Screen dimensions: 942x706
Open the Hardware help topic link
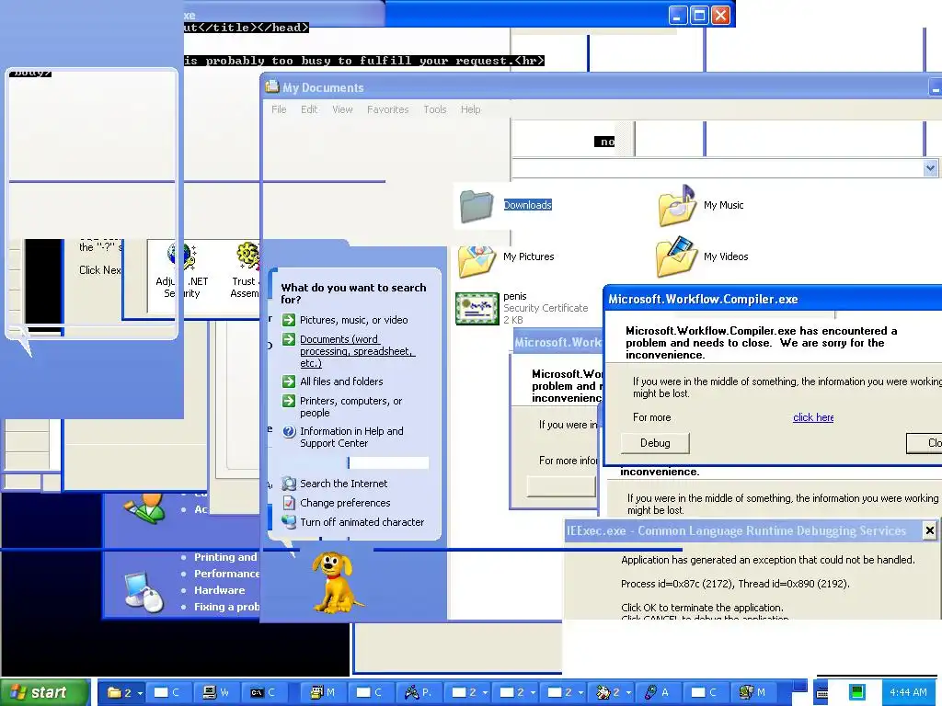click(x=219, y=590)
